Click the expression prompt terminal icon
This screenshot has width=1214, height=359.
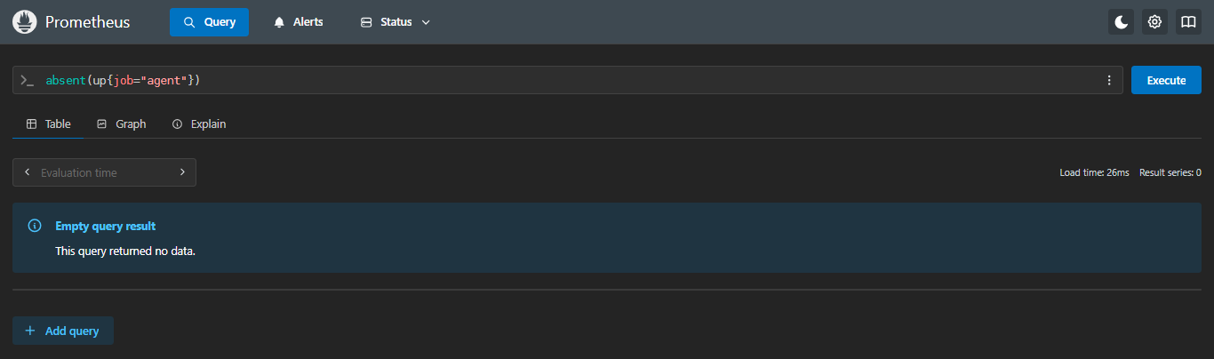click(x=28, y=80)
